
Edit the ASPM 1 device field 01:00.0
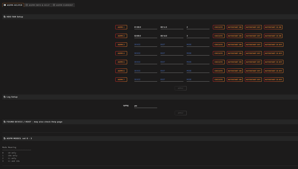pyautogui.click(x=146, y=27)
